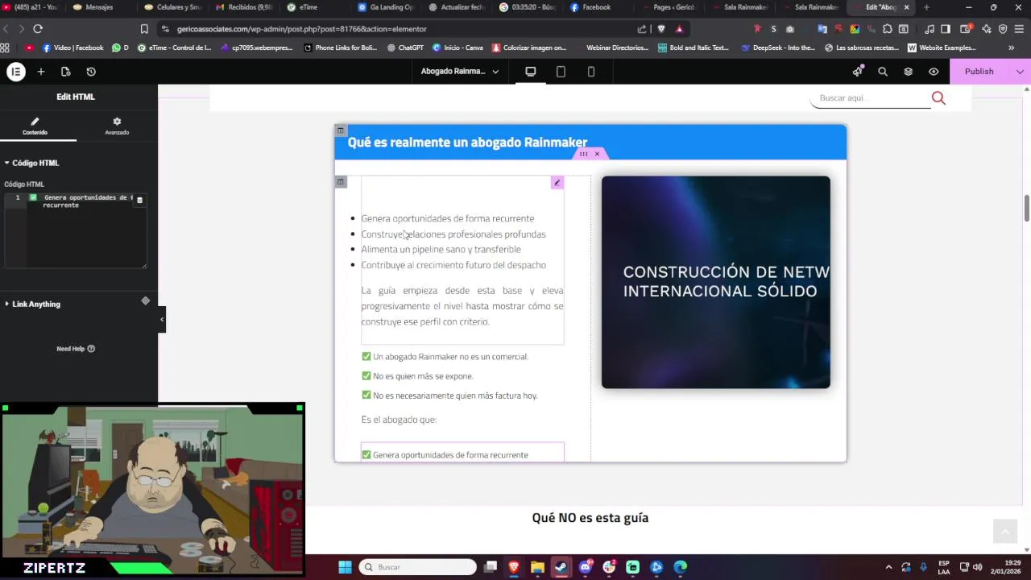Switch to desktop responsive view
1031x580 pixels.
pos(531,72)
